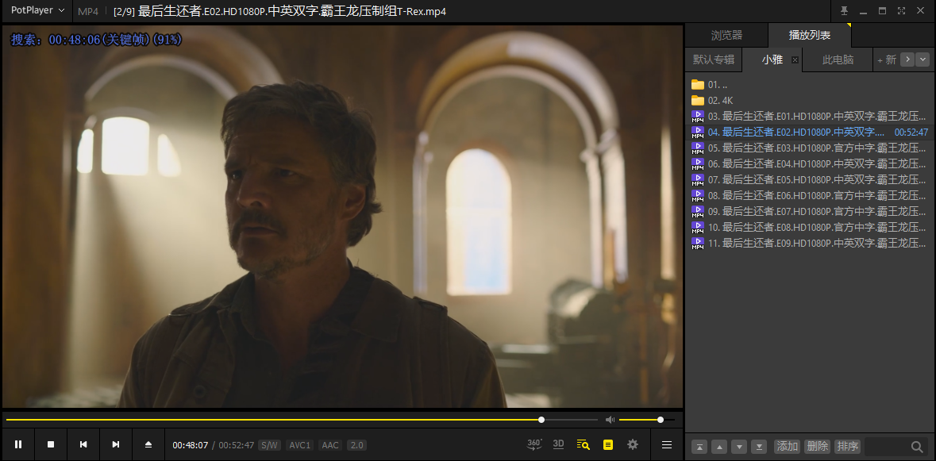This screenshot has width=936, height=461.
Task: Click the S/W decoder indicator
Action: coord(269,445)
